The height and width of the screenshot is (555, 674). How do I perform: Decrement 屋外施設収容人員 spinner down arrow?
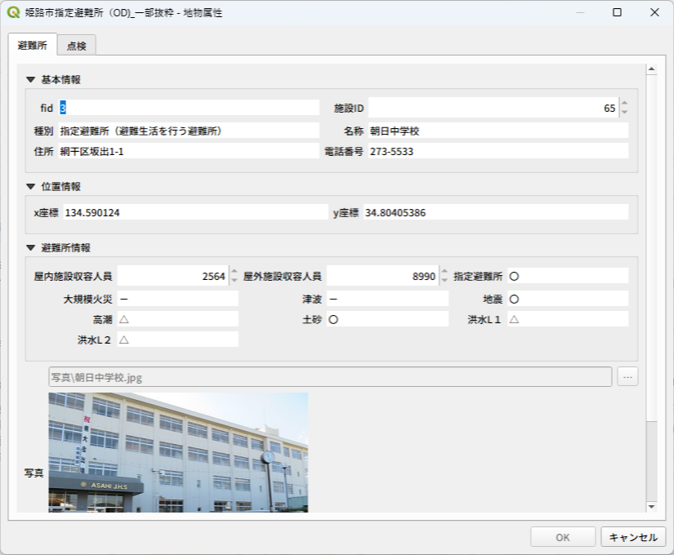click(444, 281)
